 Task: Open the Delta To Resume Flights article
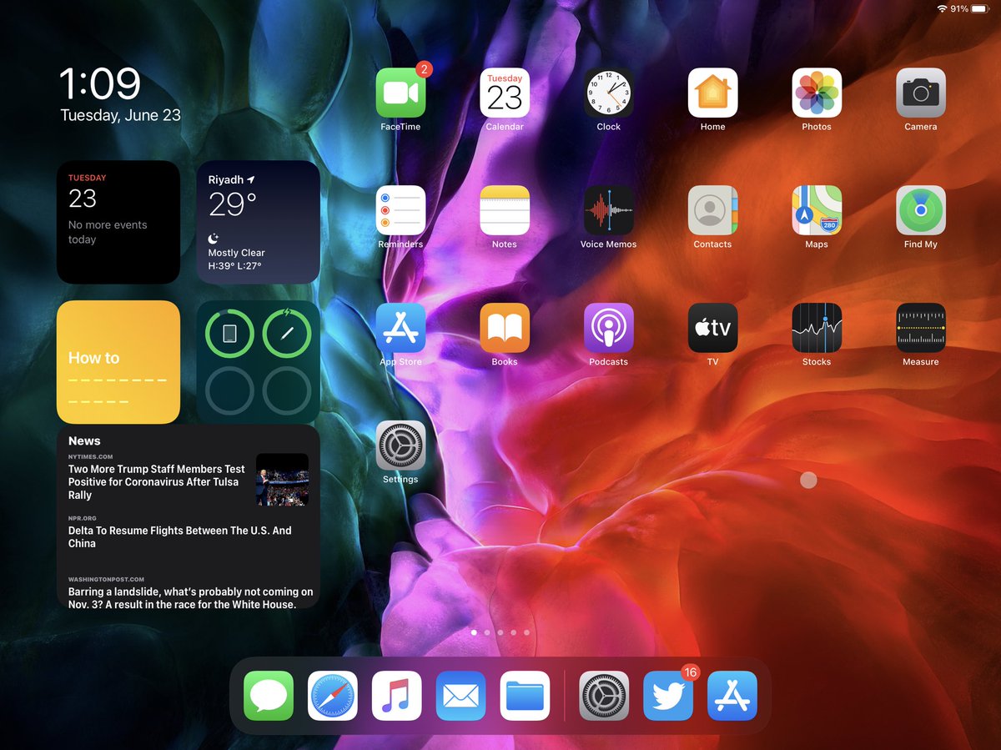[180, 536]
